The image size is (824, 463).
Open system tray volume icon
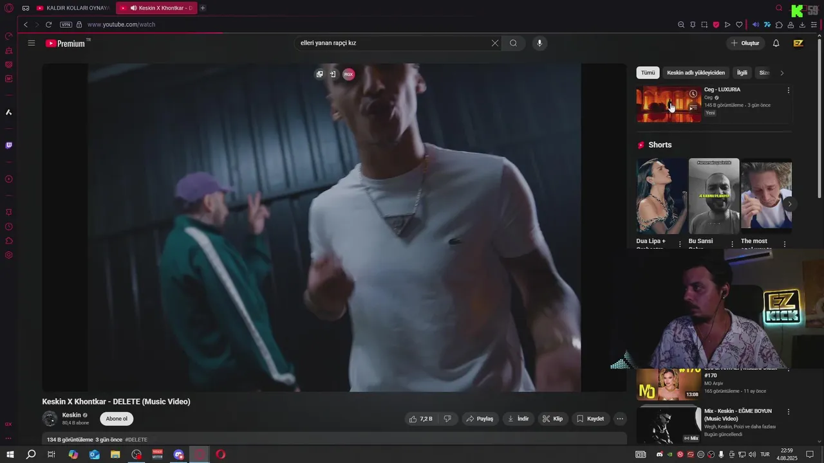pos(752,455)
